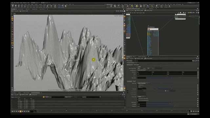Select the Draw Curve shelf tool
This screenshot has width=210, height=118.
tap(41, 6)
